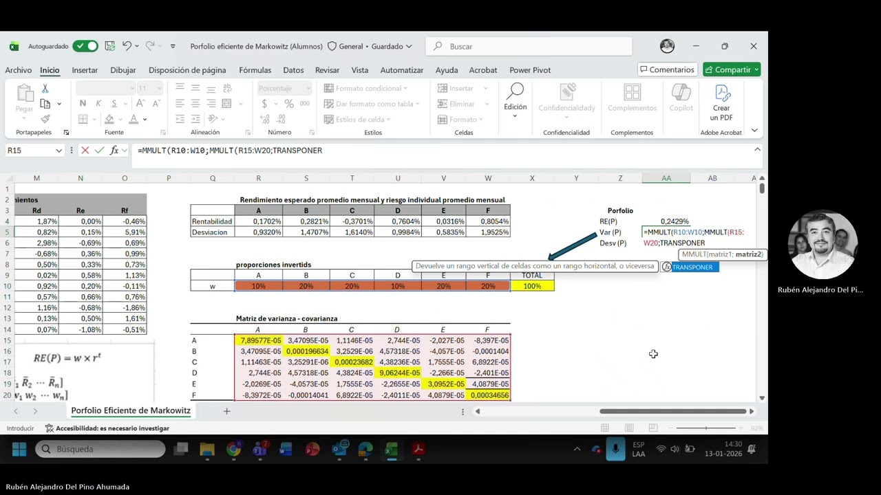Select TRANSPONER autocomplete suggestion

pos(690,267)
